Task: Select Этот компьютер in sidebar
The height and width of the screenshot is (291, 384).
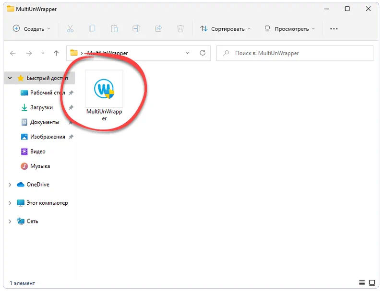Action: click(47, 203)
